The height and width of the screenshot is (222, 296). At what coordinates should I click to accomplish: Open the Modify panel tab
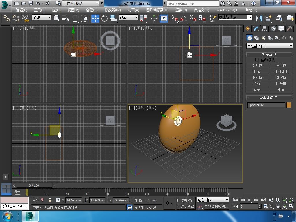[256, 29]
